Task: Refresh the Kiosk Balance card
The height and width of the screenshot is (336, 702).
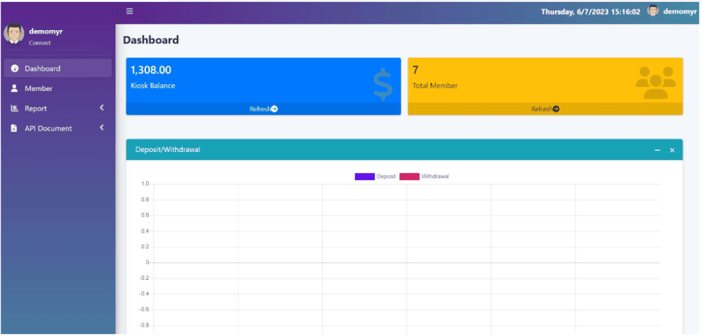Action: [x=263, y=109]
